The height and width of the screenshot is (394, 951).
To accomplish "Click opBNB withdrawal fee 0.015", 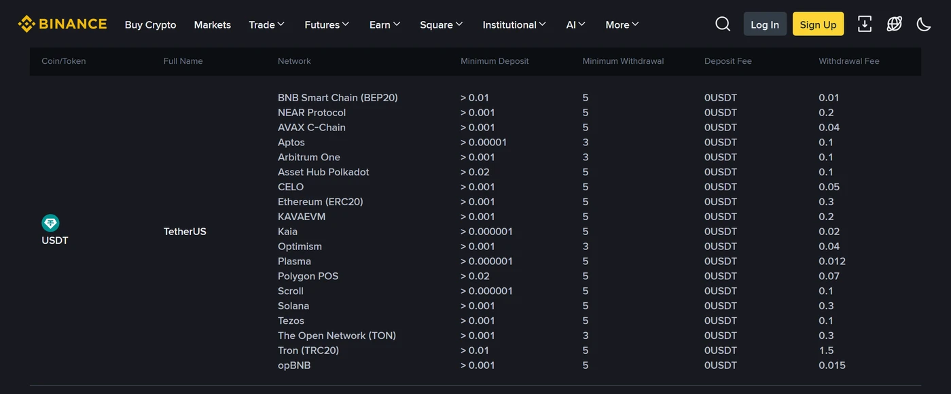I will coord(832,365).
